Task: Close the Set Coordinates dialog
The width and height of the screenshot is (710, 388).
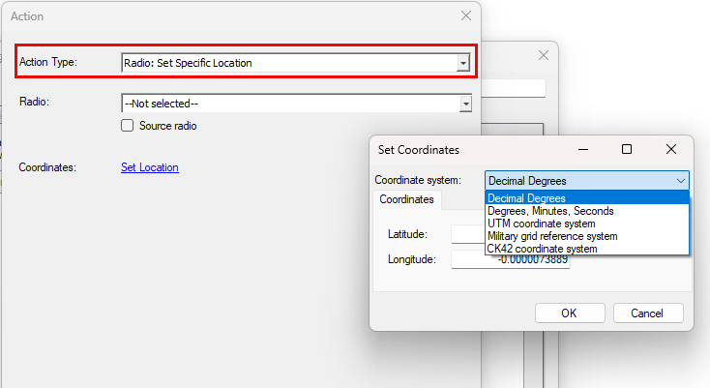Action: pos(671,149)
